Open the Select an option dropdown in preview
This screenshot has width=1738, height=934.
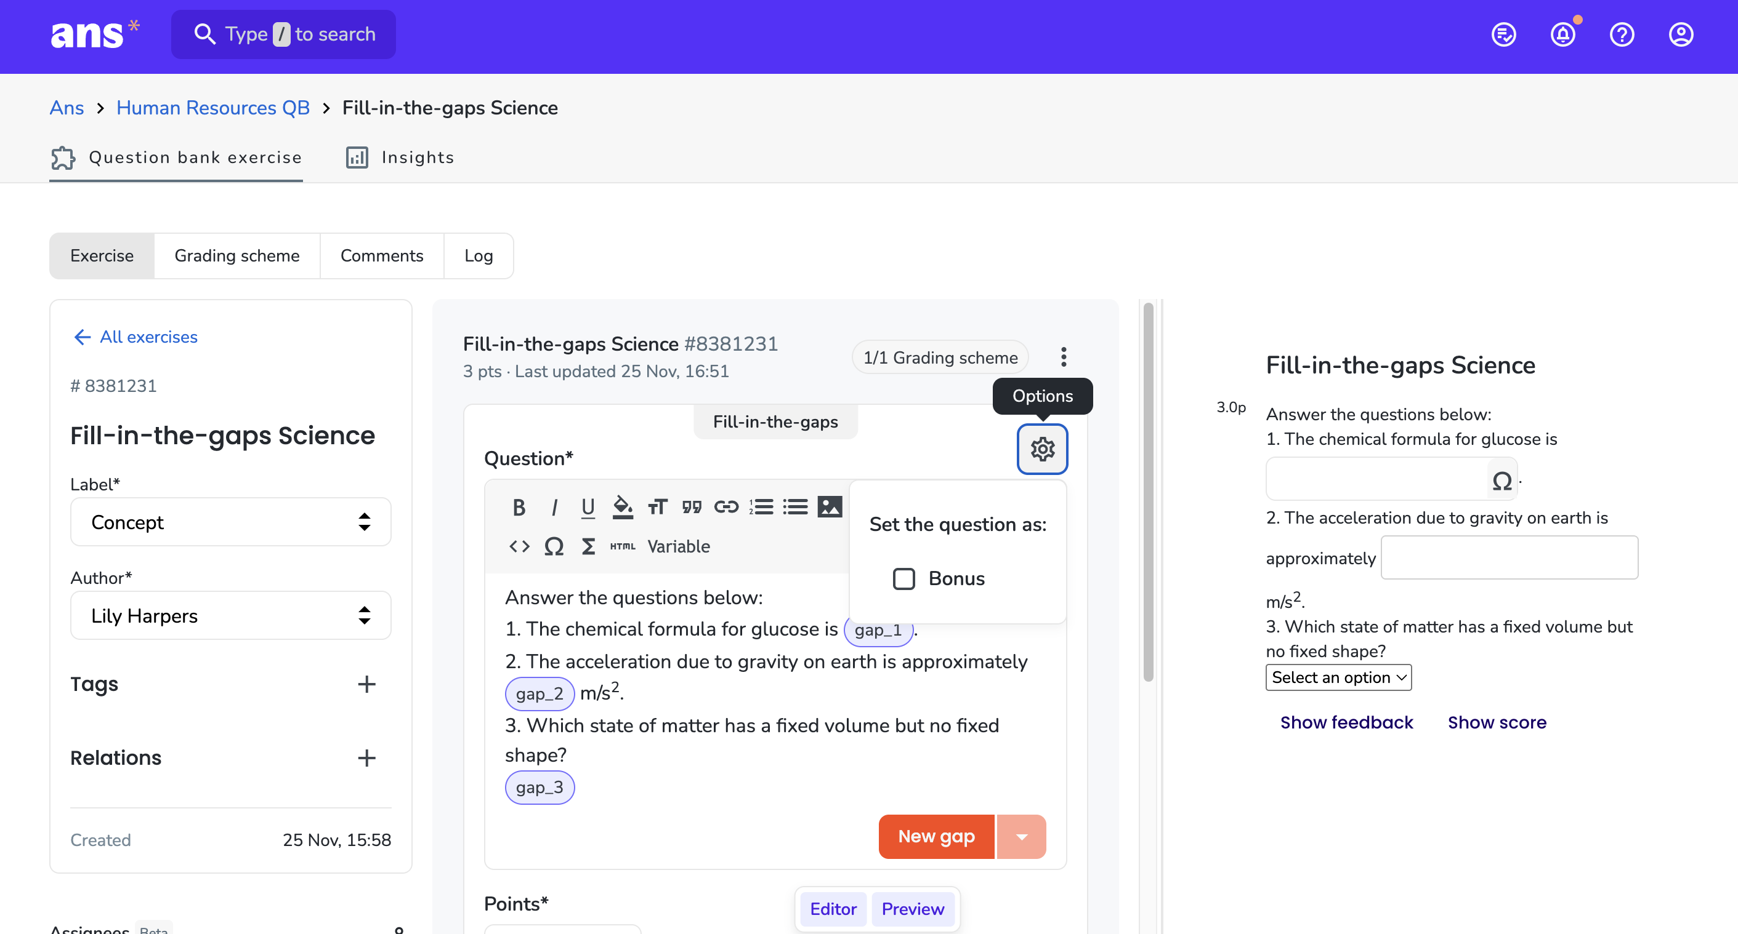point(1338,677)
